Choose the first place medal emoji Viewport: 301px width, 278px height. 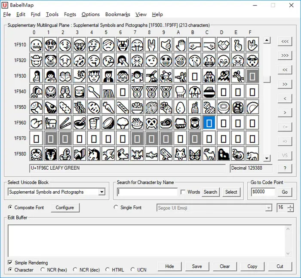[x=137, y=92]
